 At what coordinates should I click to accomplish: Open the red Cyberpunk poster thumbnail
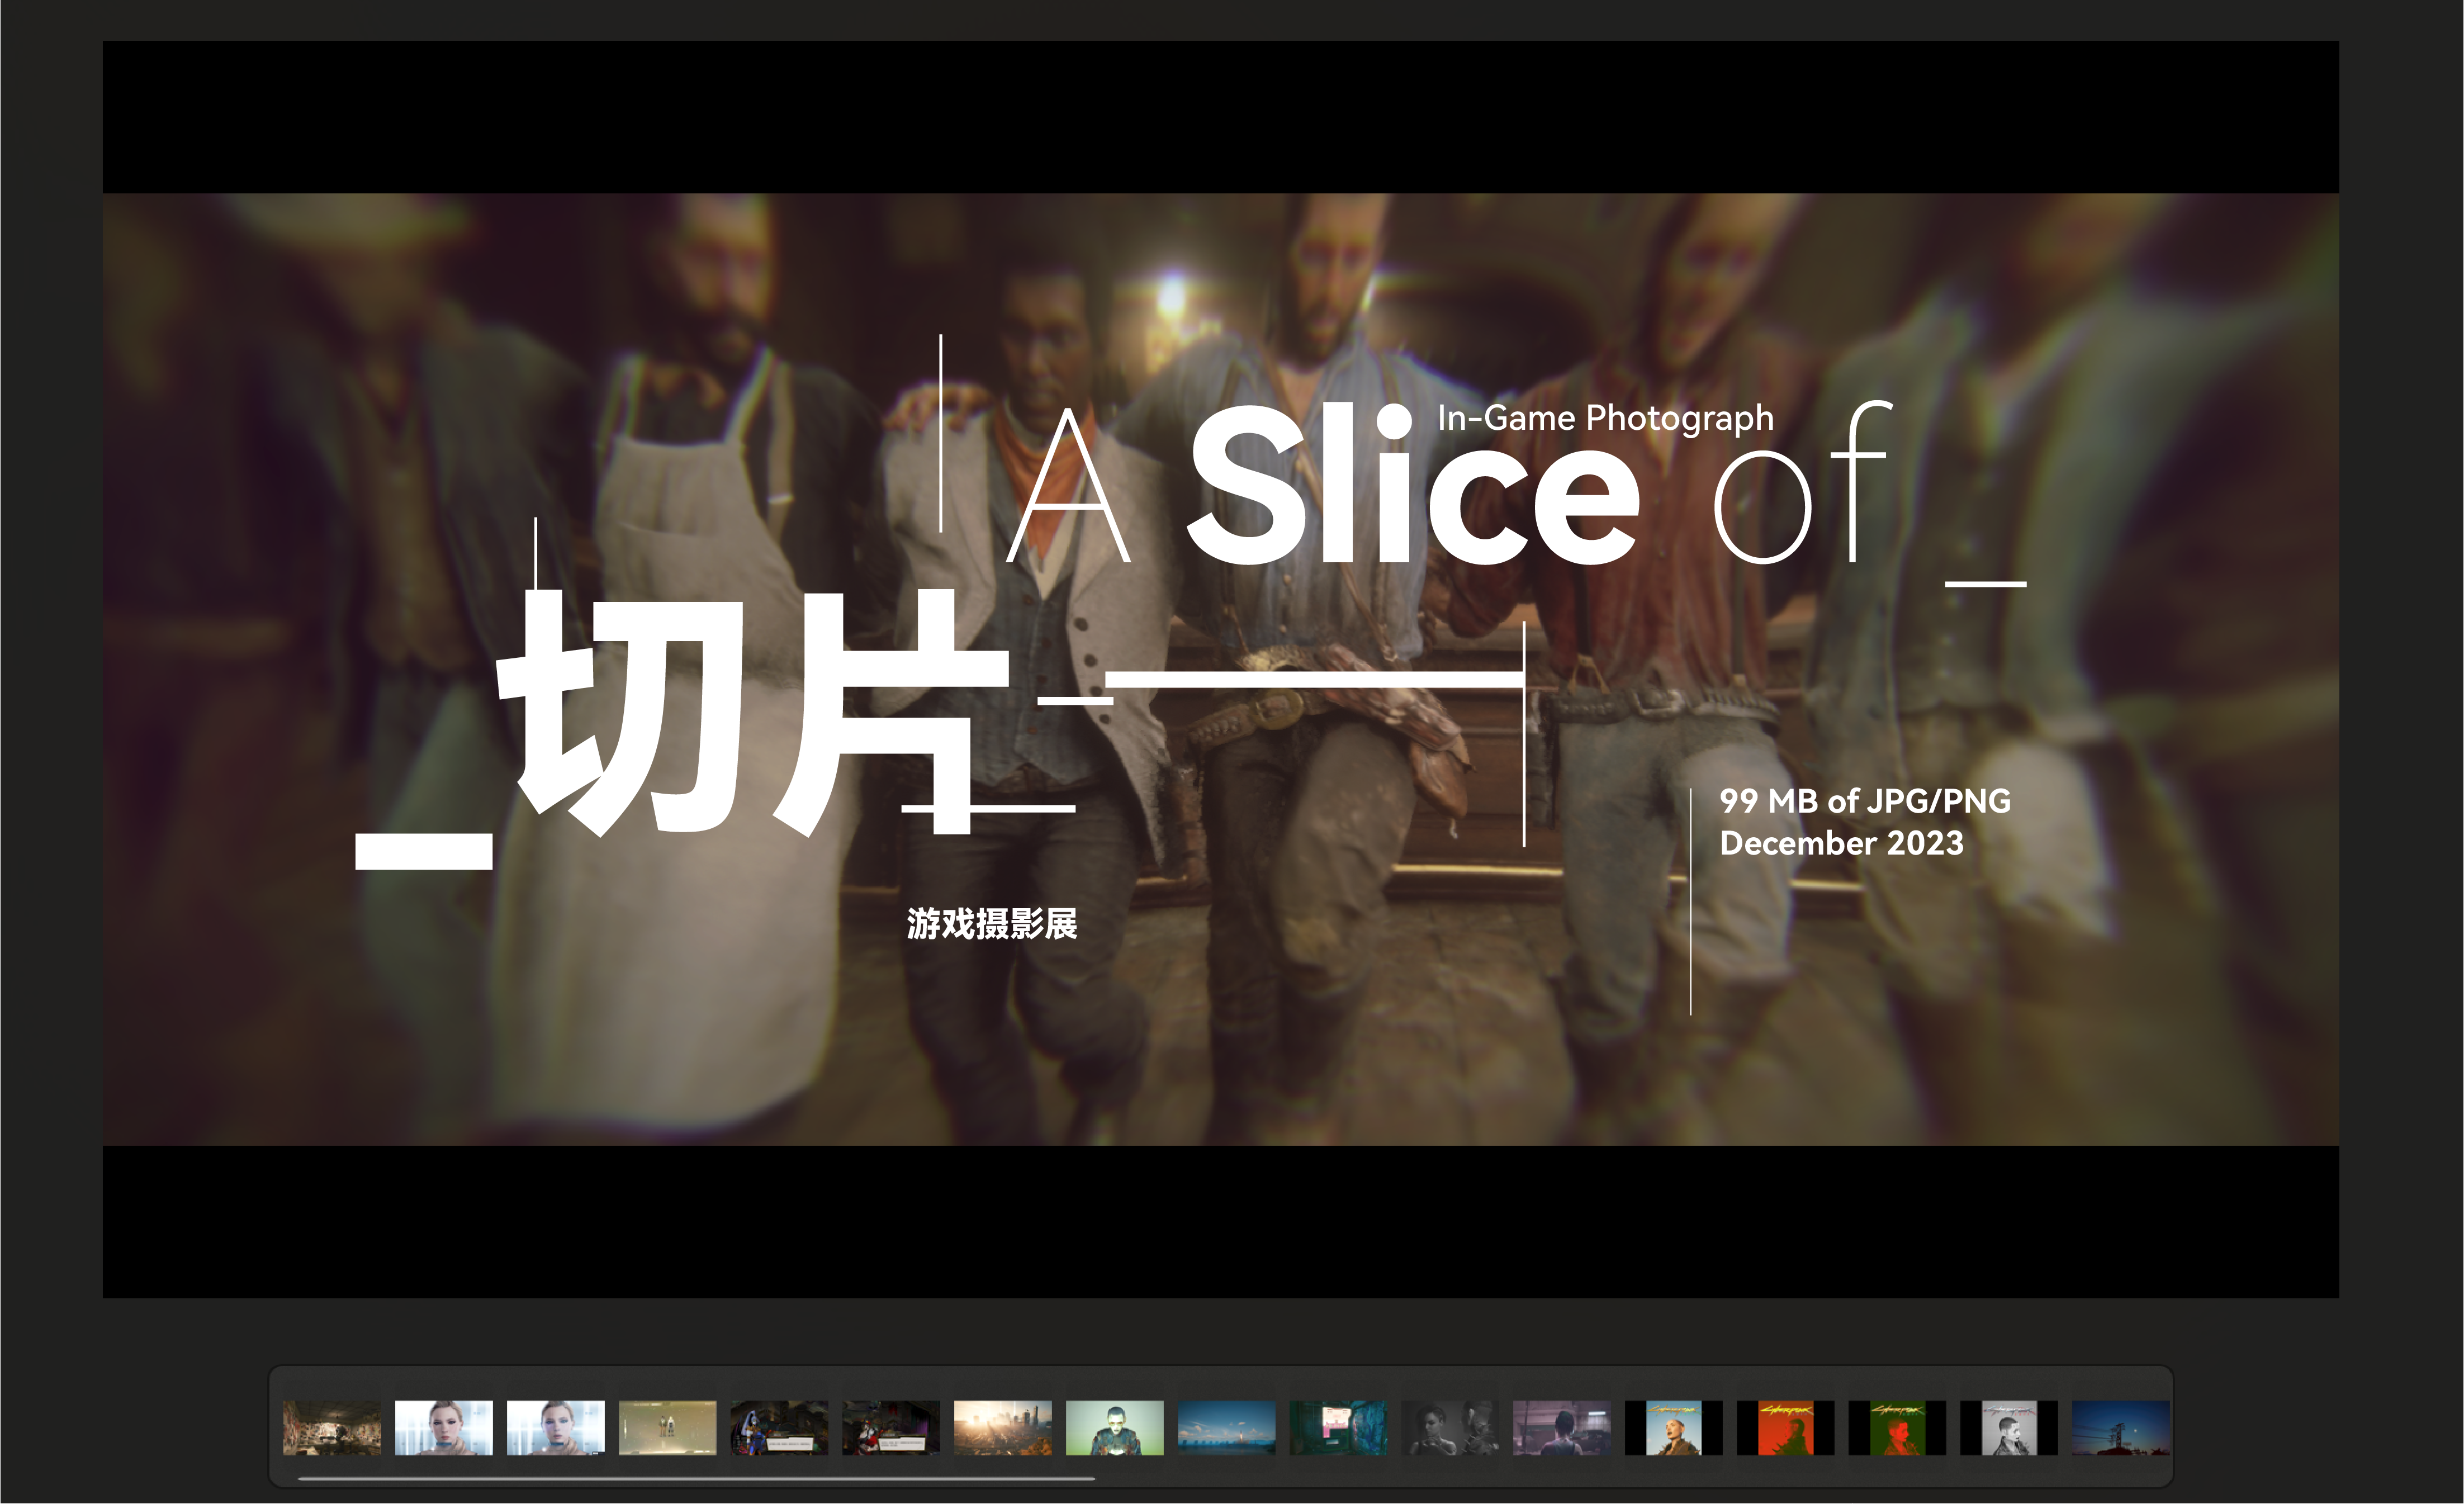point(1786,1427)
